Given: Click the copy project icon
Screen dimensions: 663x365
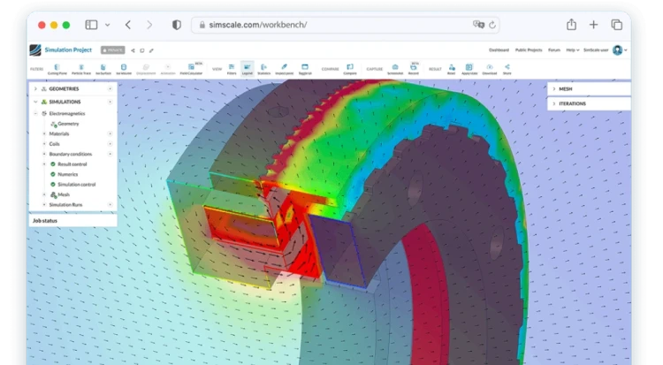Looking at the screenshot, I should click(142, 50).
